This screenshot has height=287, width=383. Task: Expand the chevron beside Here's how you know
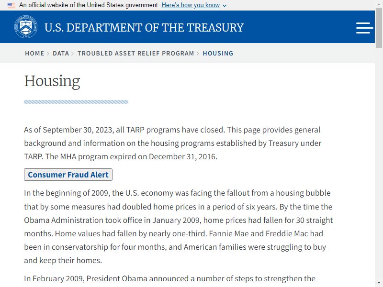(x=225, y=6)
